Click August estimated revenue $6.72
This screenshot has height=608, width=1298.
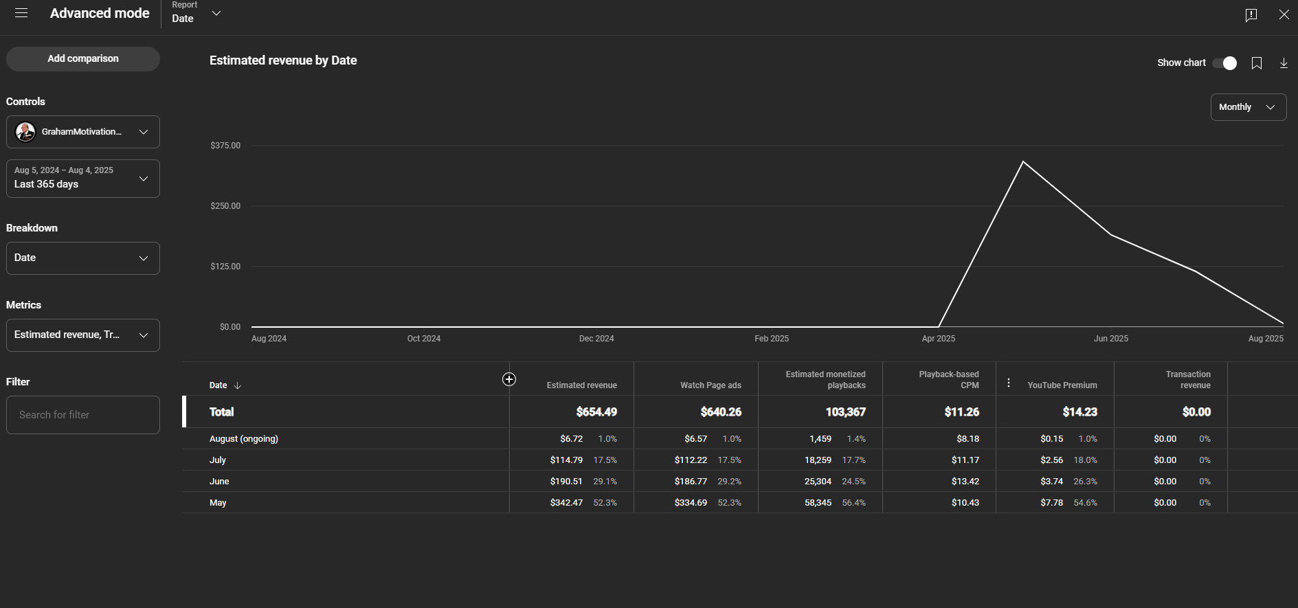click(571, 439)
